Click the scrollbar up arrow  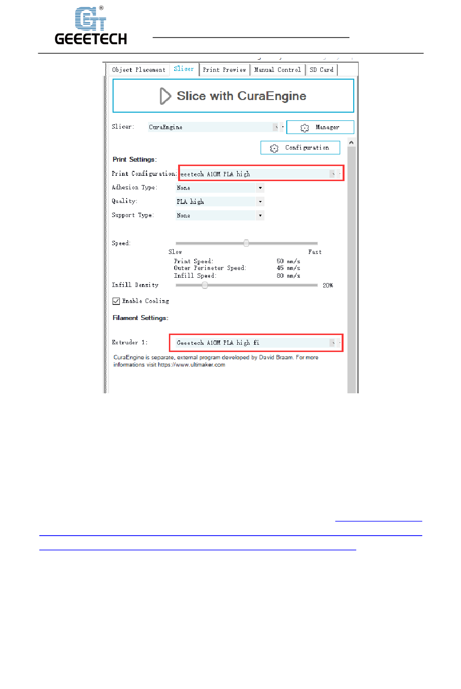[351, 143]
